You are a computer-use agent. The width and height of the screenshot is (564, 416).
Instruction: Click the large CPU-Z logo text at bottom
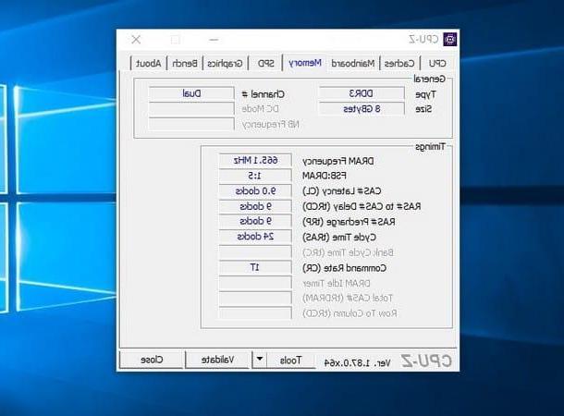(x=426, y=361)
